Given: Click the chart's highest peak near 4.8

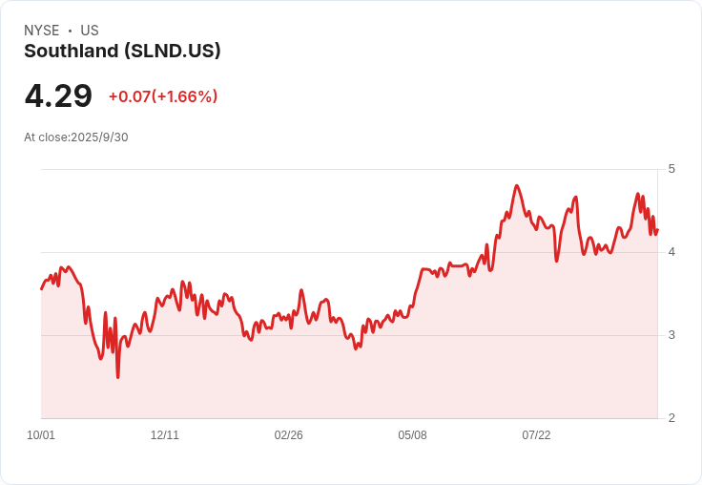Looking at the screenshot, I should click(x=517, y=185).
